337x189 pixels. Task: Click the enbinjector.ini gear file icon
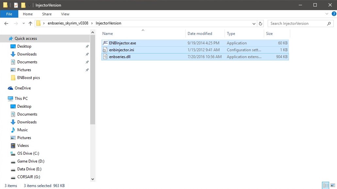click(105, 50)
